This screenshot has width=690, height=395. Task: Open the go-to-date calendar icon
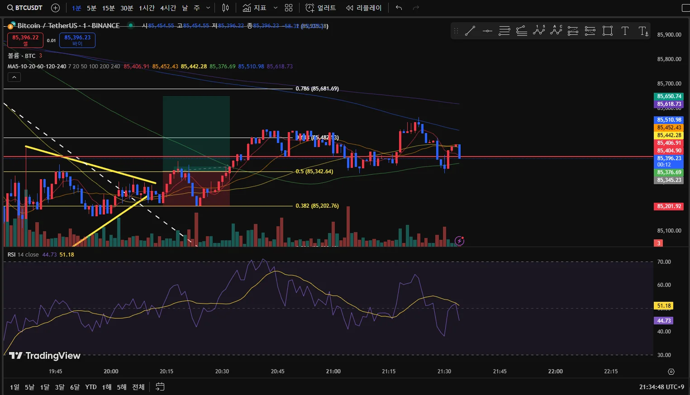tap(160, 387)
